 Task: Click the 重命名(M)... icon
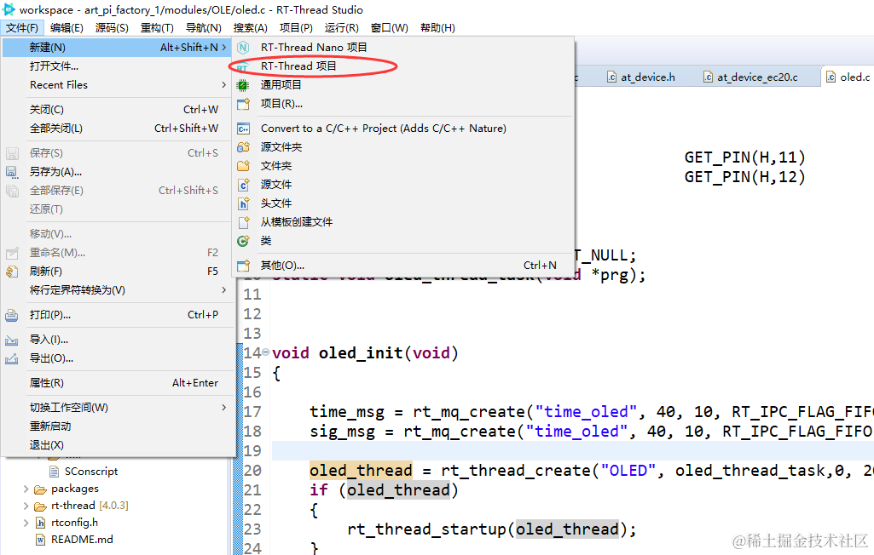pos(12,254)
